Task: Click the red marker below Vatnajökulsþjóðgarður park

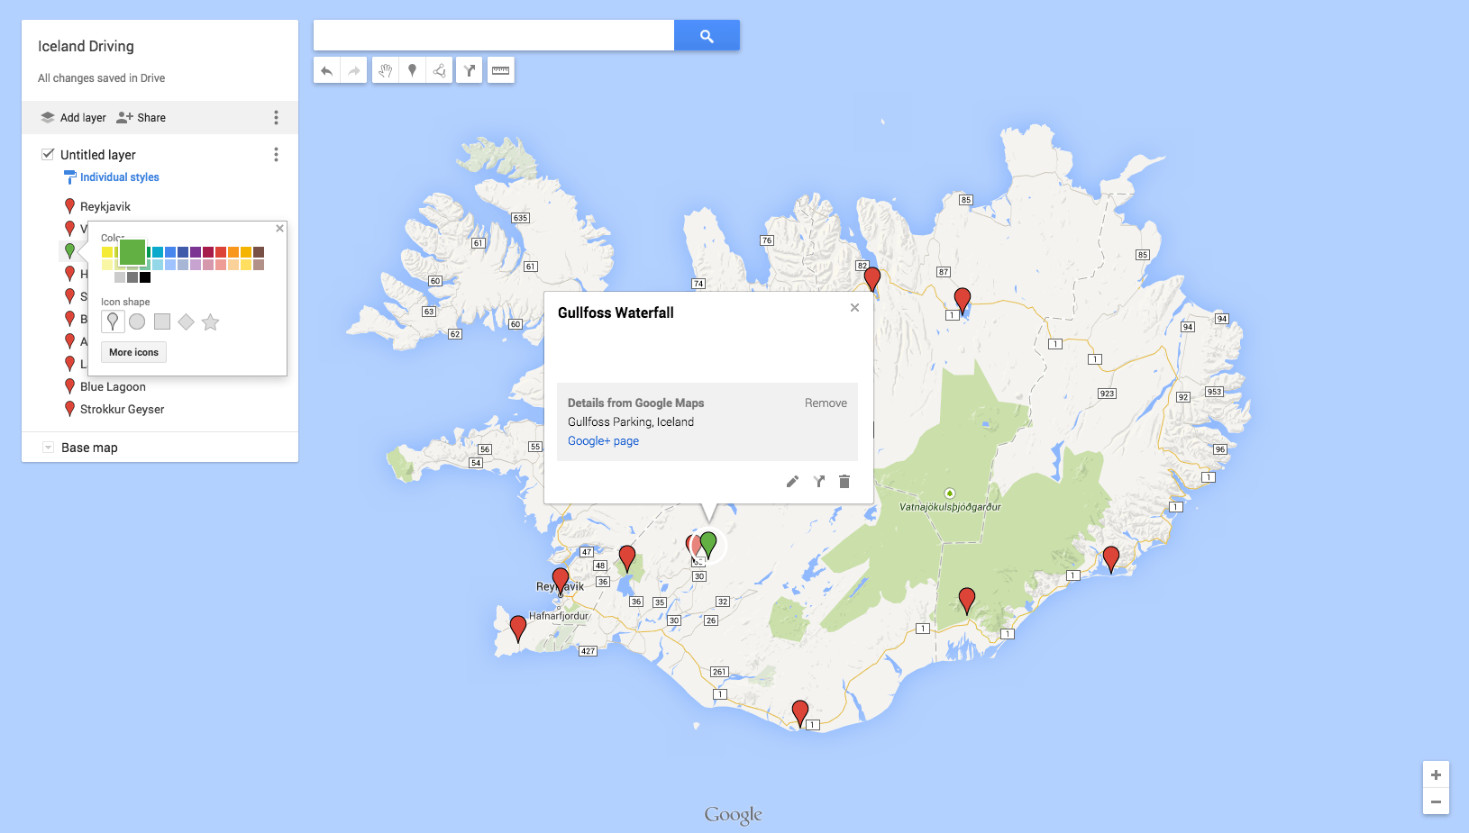Action: 967,600
